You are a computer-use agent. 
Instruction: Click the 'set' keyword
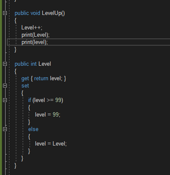[x=25, y=86]
